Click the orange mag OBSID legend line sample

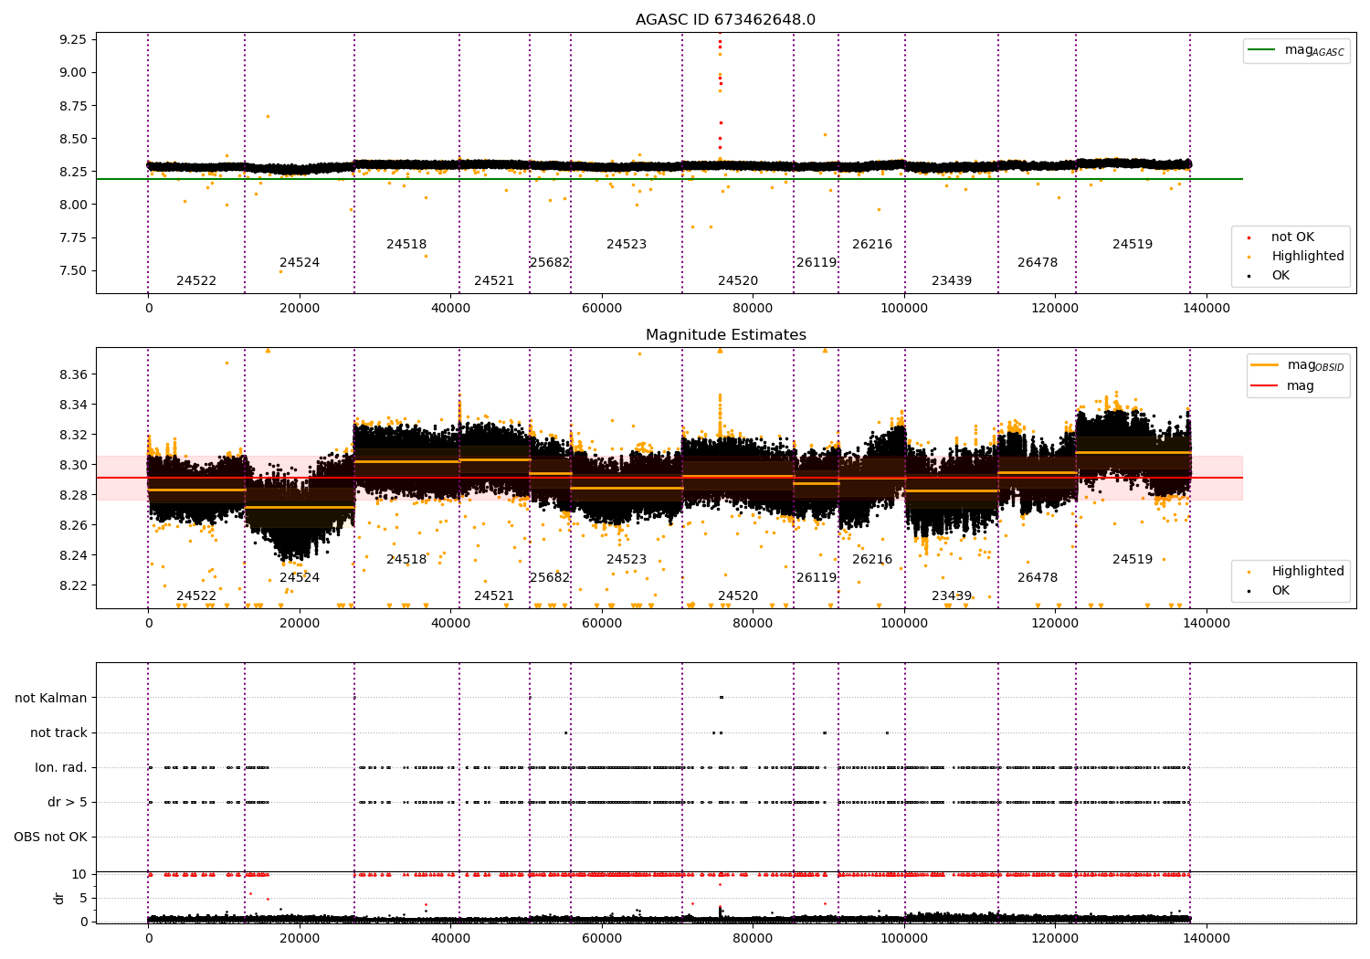pyautogui.click(x=1265, y=364)
